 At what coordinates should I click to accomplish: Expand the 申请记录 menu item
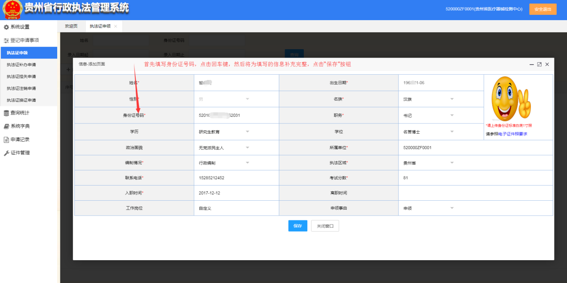[29, 139]
